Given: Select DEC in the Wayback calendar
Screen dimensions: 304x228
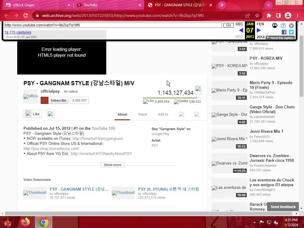Looking at the screenshot, I should pos(239,24).
